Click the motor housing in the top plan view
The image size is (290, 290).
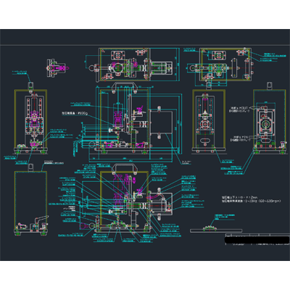161,67
